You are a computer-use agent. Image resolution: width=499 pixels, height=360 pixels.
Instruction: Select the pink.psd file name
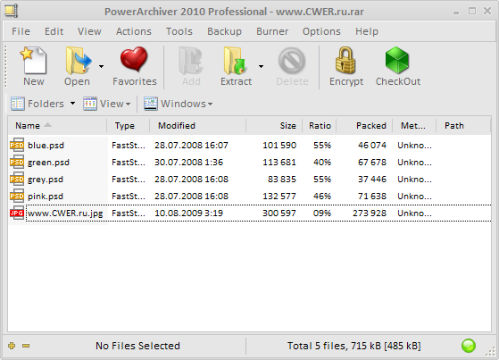pyautogui.click(x=46, y=196)
